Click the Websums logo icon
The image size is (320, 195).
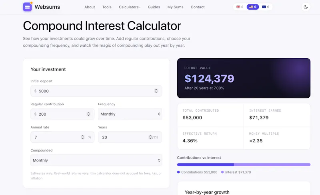pos(27,7)
